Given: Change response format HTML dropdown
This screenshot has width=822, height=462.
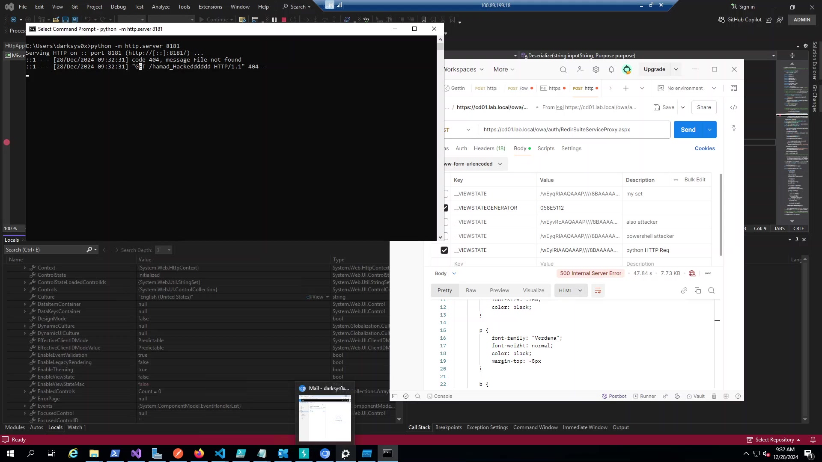Looking at the screenshot, I should coord(571,290).
